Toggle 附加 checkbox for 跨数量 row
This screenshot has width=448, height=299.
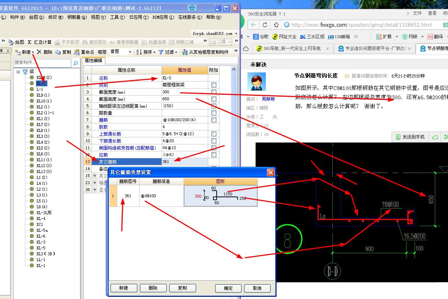(x=214, y=113)
